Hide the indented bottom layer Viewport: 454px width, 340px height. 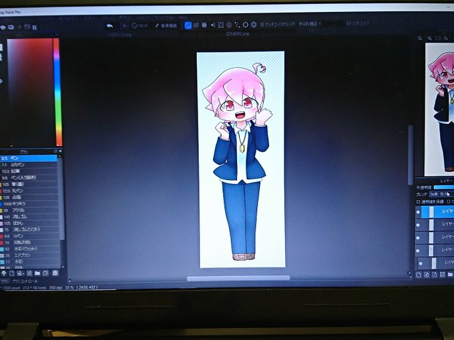click(x=421, y=263)
